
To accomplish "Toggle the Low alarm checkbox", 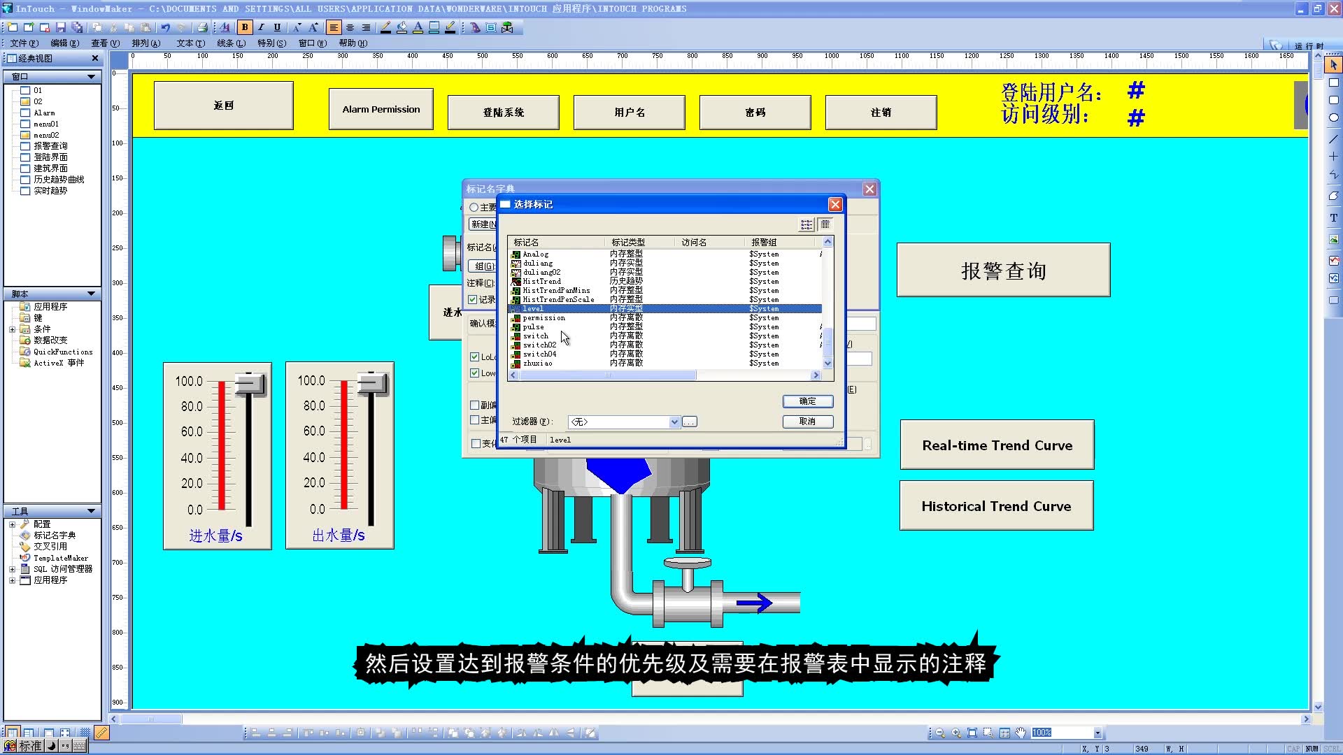I will (x=474, y=373).
